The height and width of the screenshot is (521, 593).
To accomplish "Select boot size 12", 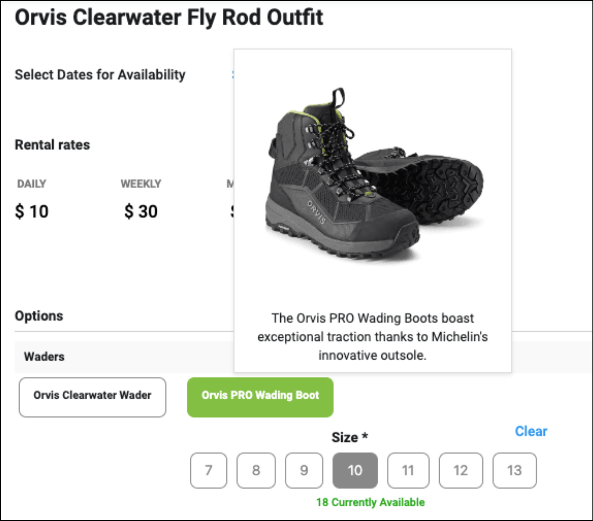I will [x=461, y=470].
